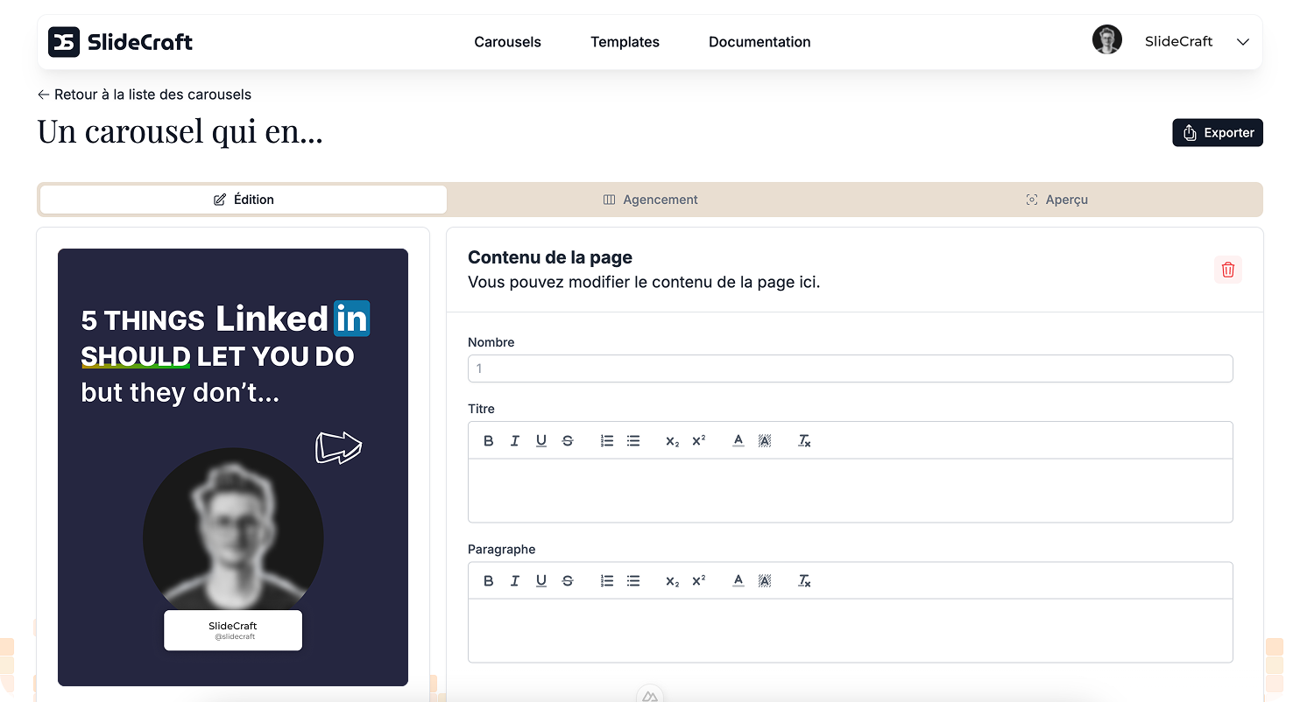This screenshot has height=702, width=1293.
Task: Toggle italic in the Paragraphe toolbar
Action: pos(515,581)
